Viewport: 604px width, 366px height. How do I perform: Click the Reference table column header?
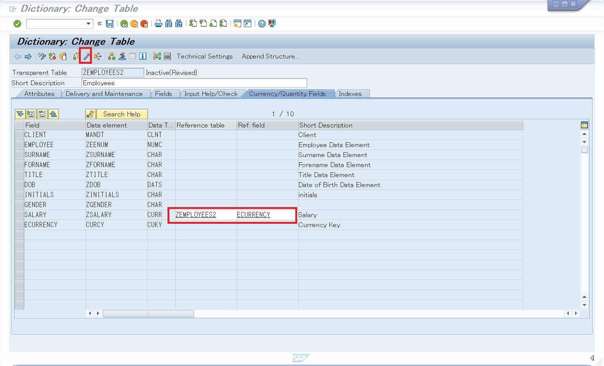pyautogui.click(x=206, y=125)
